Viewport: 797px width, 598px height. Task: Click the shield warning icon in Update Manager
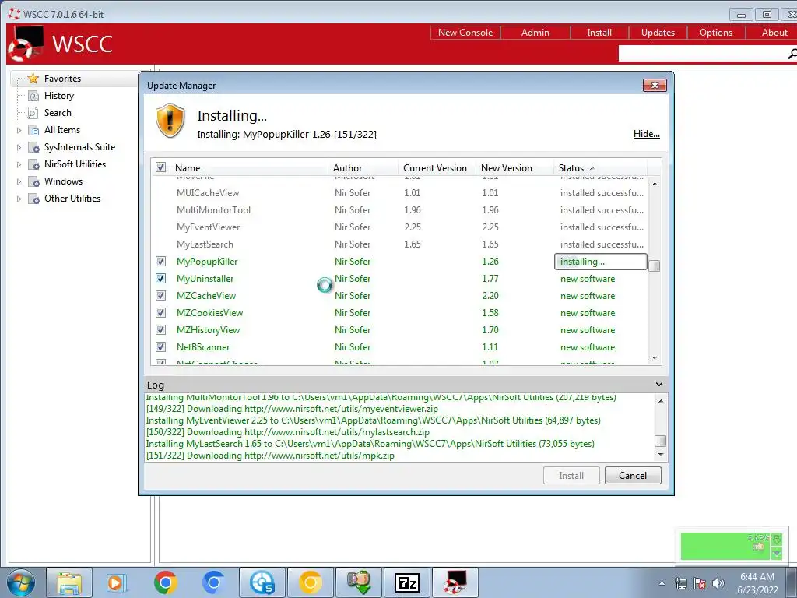point(170,121)
